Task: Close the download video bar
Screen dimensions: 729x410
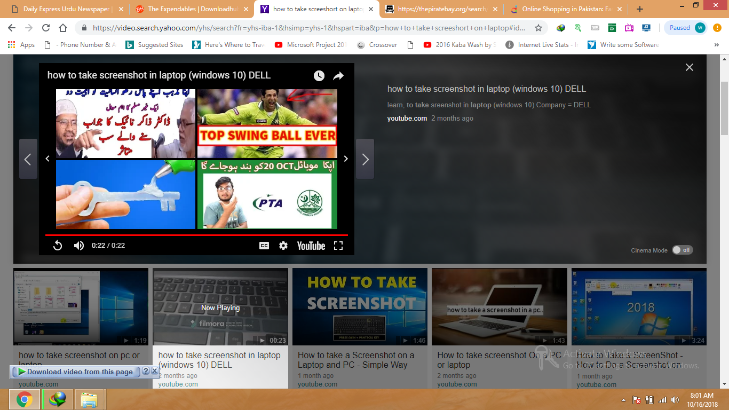Action: point(154,371)
